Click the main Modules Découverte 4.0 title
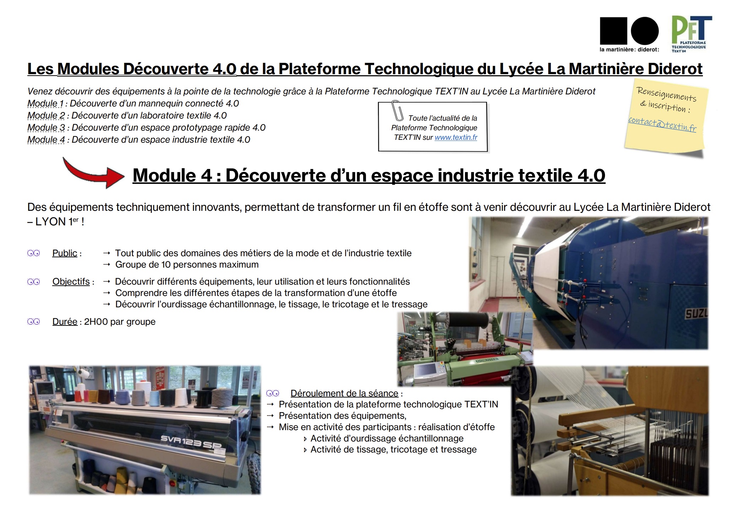Screen dimensions: 737x521 tap(365, 69)
